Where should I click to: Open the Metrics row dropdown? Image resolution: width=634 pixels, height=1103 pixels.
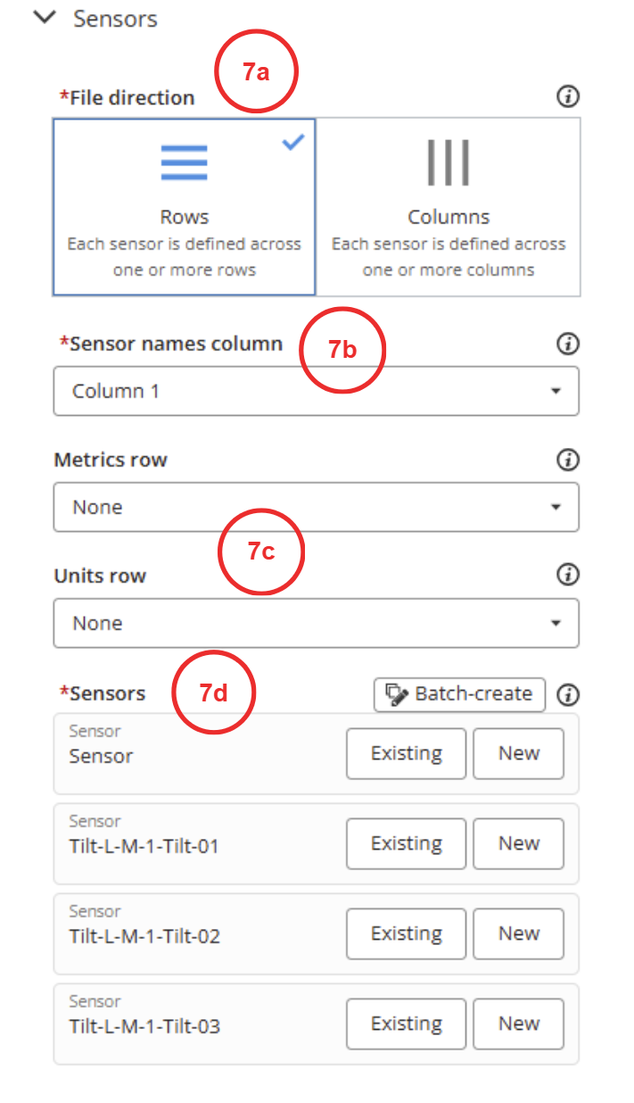317,507
